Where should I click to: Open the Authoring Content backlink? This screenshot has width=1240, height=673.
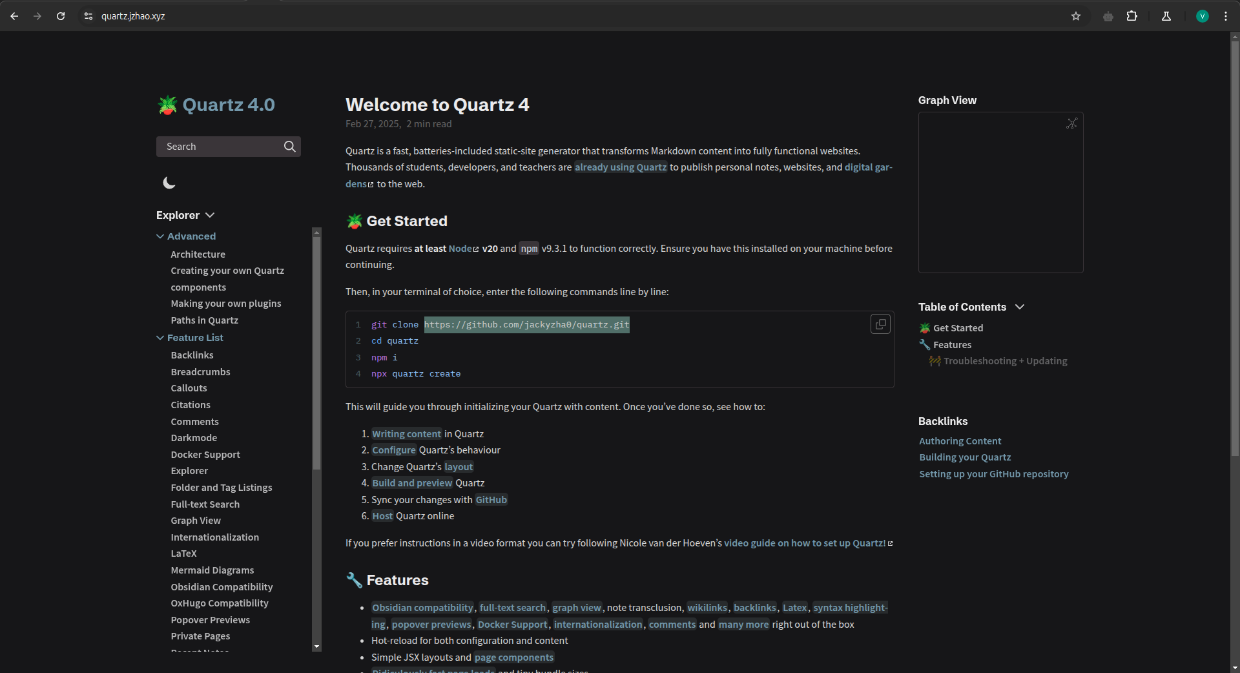coord(960,441)
